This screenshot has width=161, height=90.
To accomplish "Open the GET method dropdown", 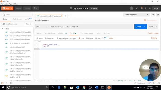I will (x=43, y=27).
